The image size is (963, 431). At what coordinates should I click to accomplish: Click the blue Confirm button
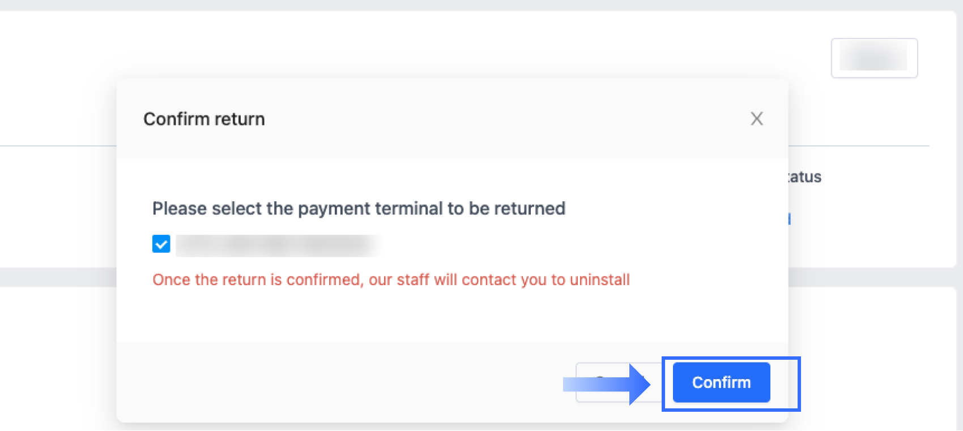pos(721,382)
